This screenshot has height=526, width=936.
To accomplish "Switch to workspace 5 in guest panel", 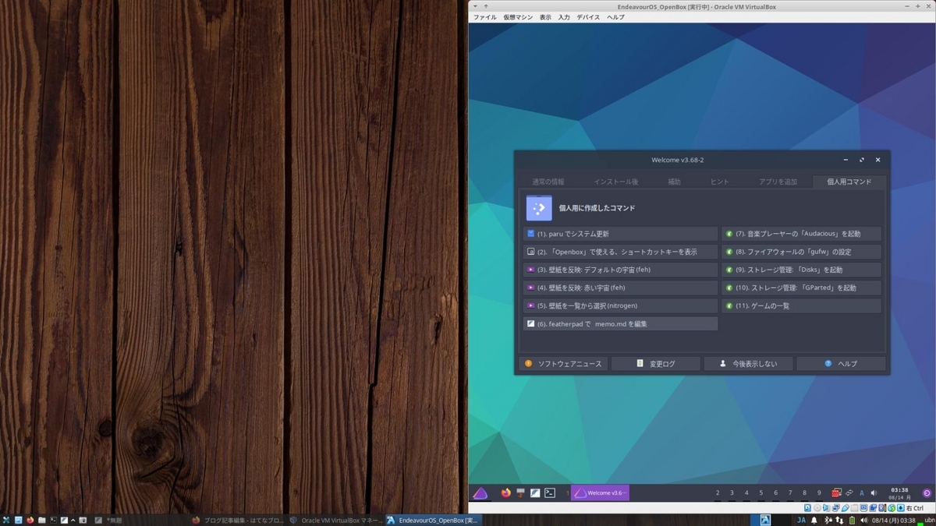I will pos(761,492).
